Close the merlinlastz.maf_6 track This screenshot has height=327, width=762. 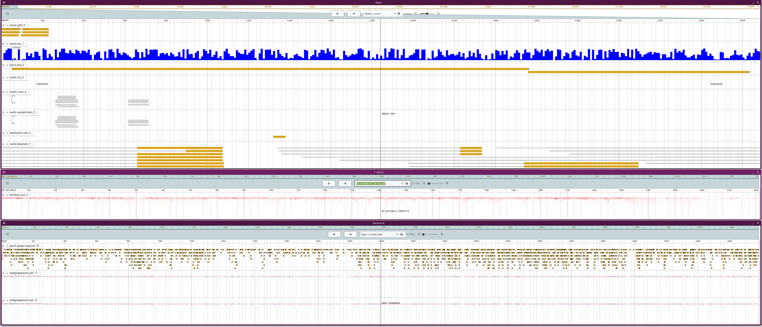(x=7, y=133)
